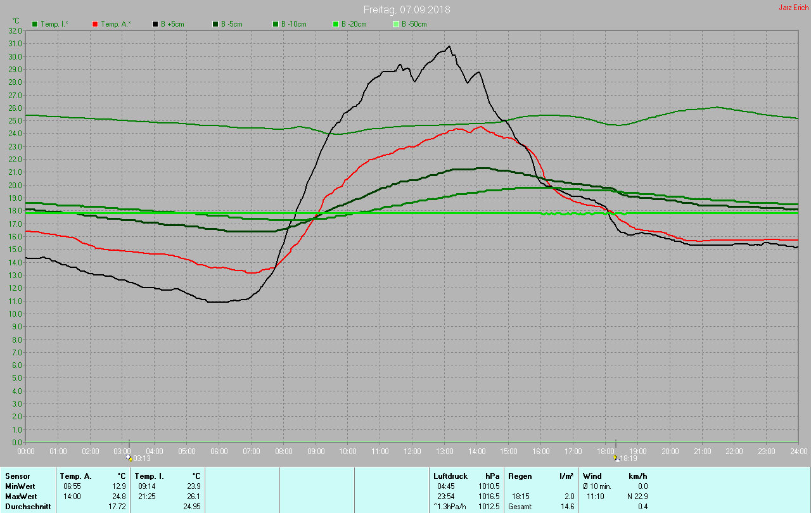The height and width of the screenshot is (513, 811).
Task: Click the B -10cm legend swatch
Action: 276,24
